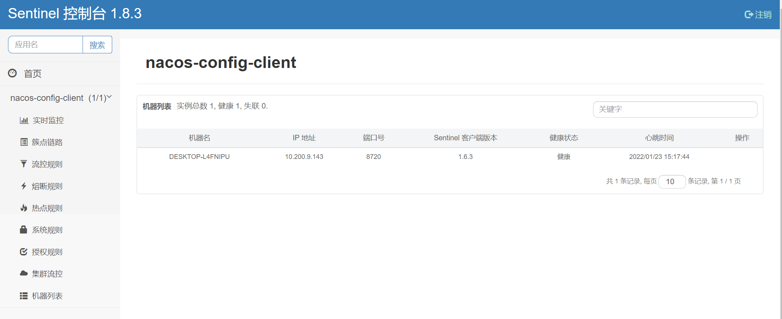782x319 pixels.
Task: Click the logout arrow icon
Action: (x=749, y=15)
